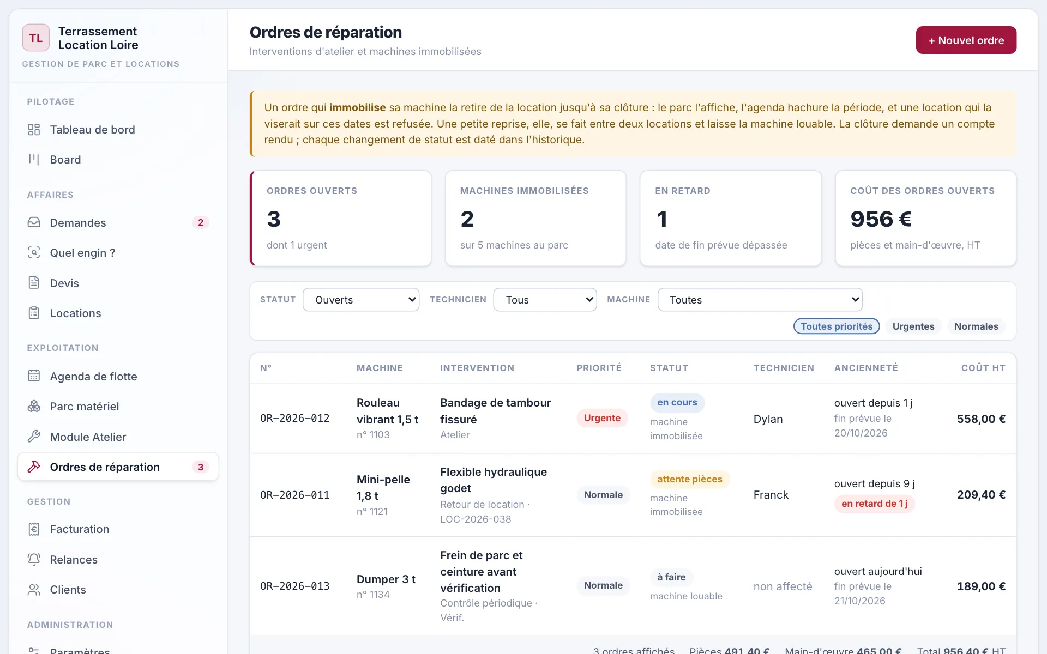Click the attente pièces status badge

[689, 479]
